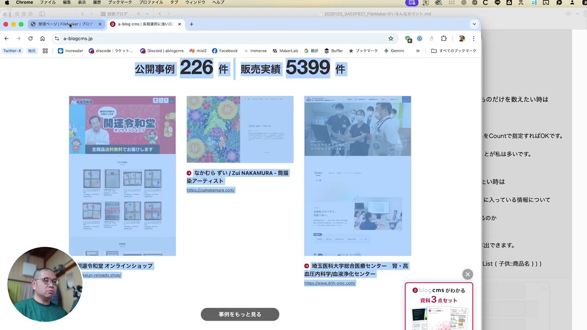Open the プロファイル menu

coord(151,3)
